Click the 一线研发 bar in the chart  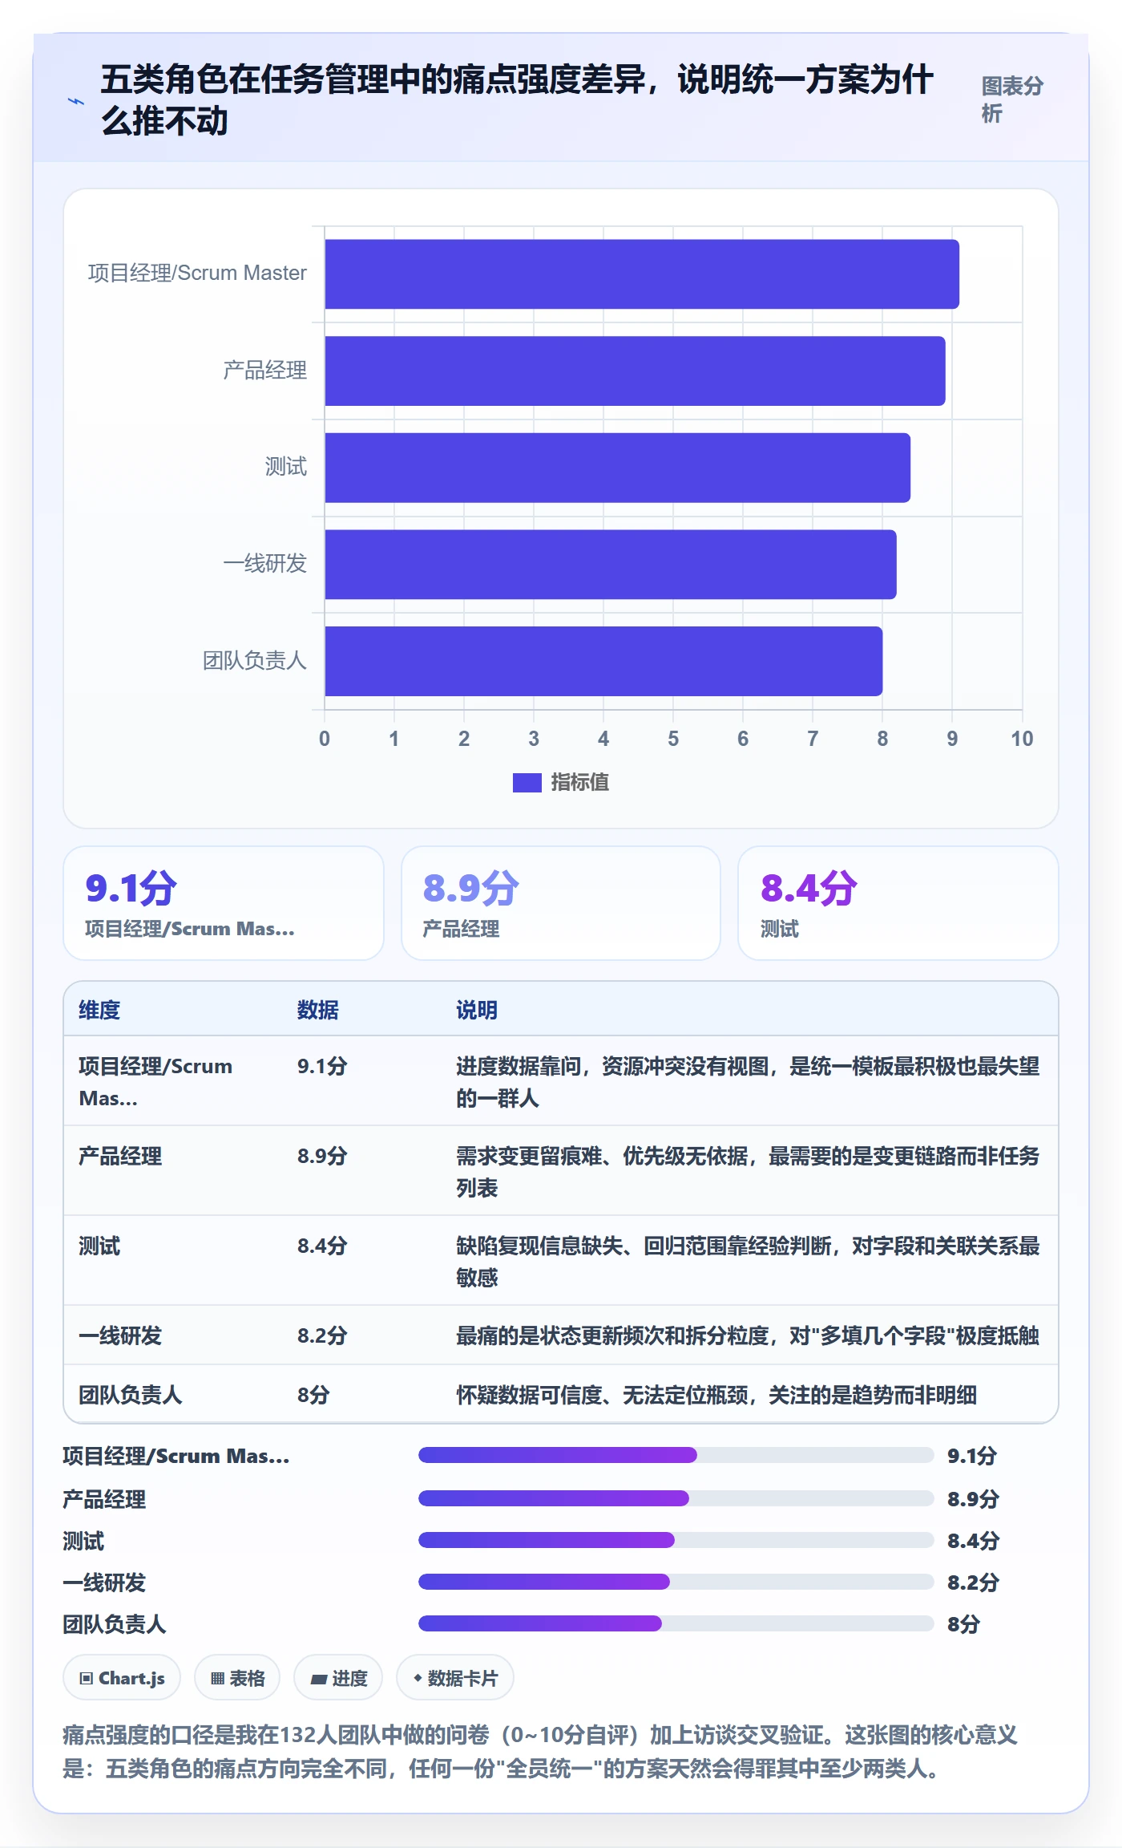pos(611,565)
